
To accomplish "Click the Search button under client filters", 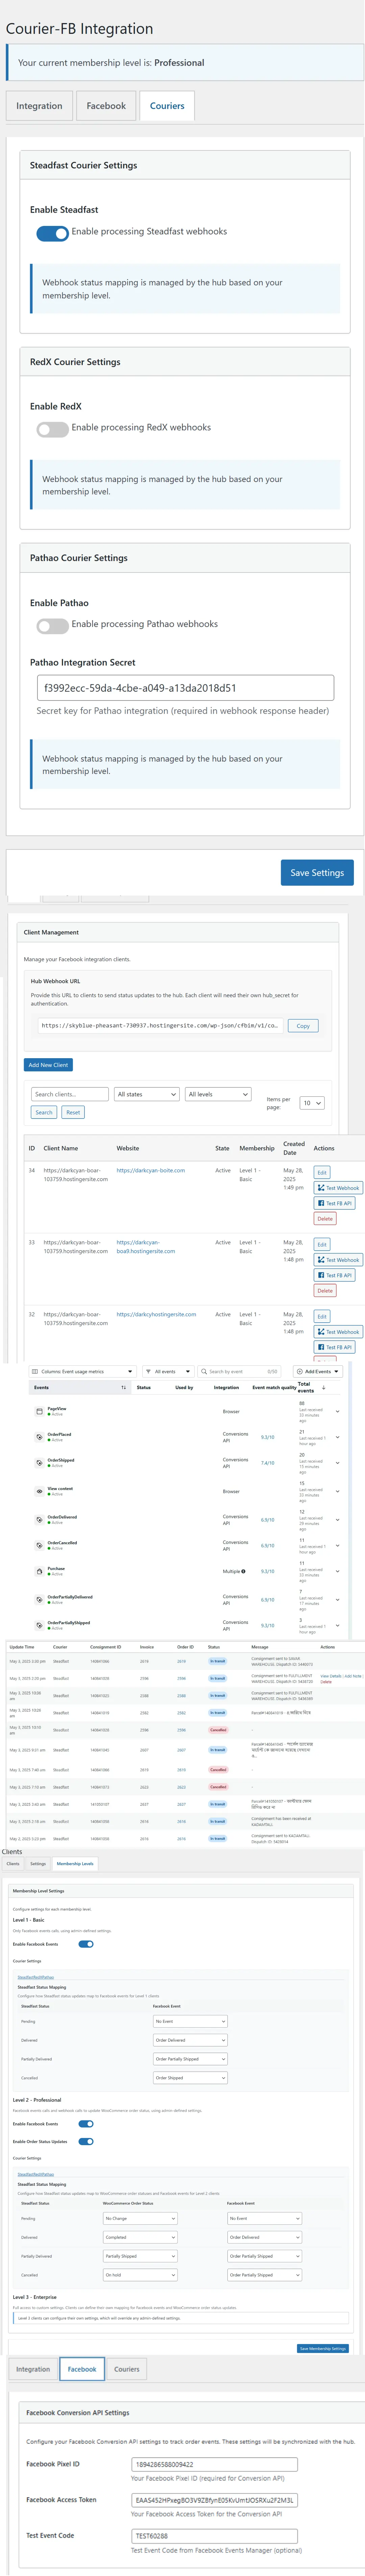I will pos(44,1112).
